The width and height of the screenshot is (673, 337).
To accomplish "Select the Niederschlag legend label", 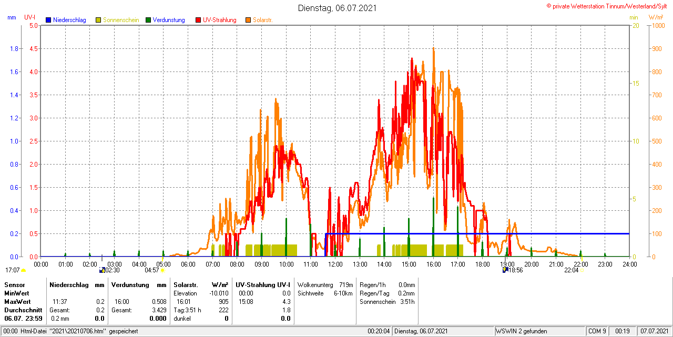I will (69, 20).
